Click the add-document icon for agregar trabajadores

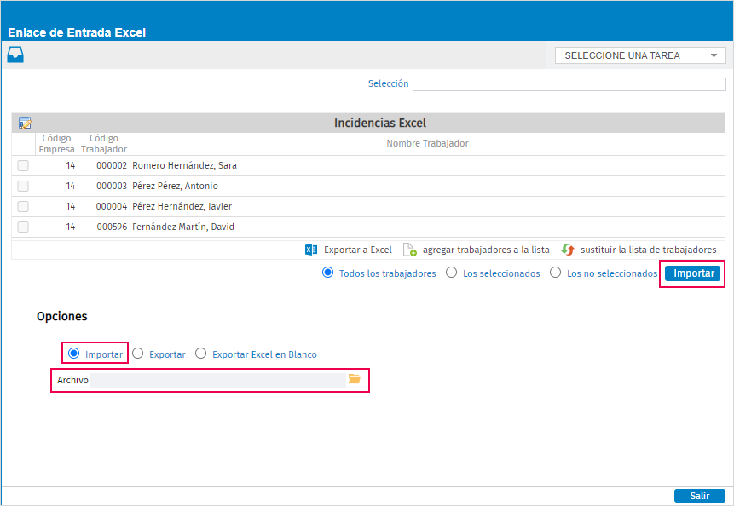coord(410,250)
